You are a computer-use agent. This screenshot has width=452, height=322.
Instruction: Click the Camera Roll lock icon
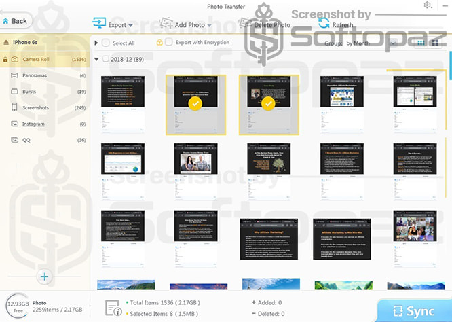[x=5, y=59]
